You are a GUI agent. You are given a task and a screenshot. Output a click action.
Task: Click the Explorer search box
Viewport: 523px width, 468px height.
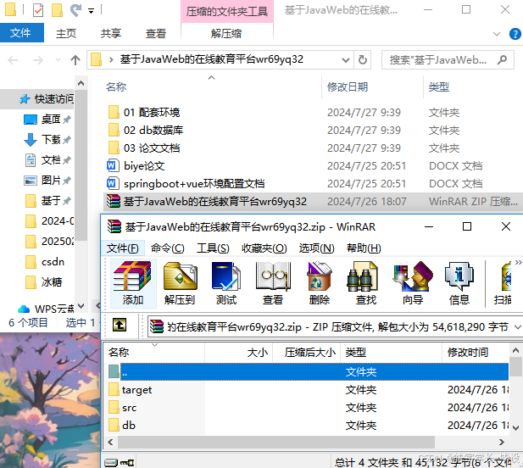click(448, 60)
